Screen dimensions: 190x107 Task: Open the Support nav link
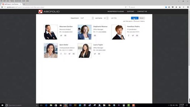point(131,11)
